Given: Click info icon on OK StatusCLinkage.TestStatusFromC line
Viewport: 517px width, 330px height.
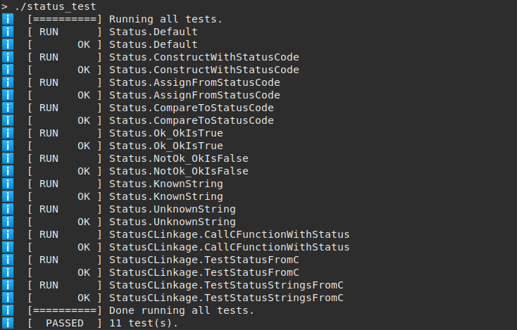Looking at the screenshot, I should (x=8, y=272).
